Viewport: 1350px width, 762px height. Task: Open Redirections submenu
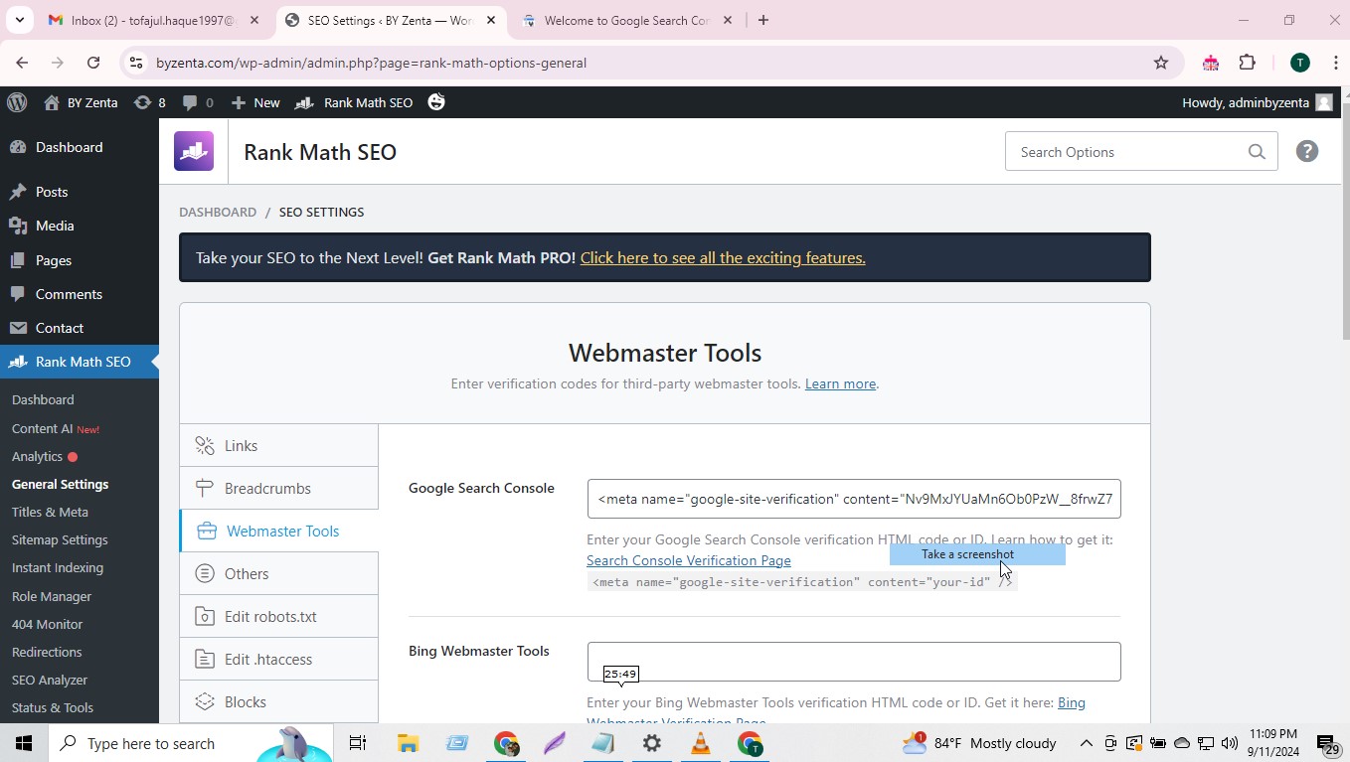coord(47,652)
